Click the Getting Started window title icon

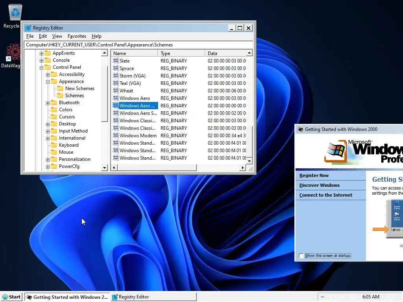pyautogui.click(x=300, y=129)
